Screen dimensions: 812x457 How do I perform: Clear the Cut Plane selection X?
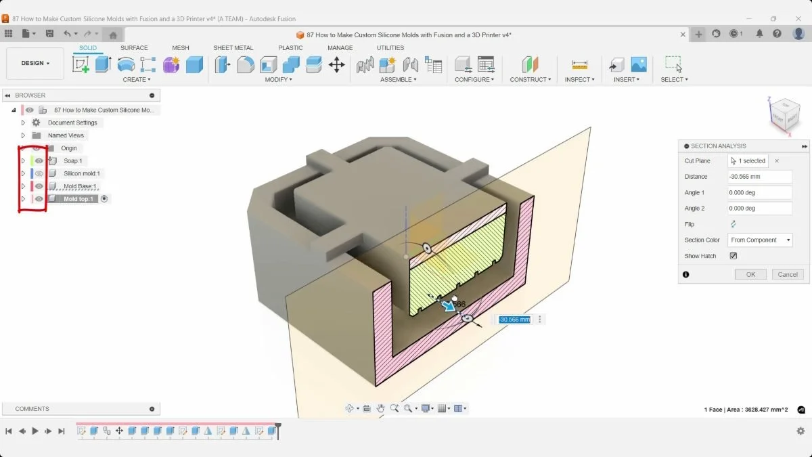tap(777, 161)
